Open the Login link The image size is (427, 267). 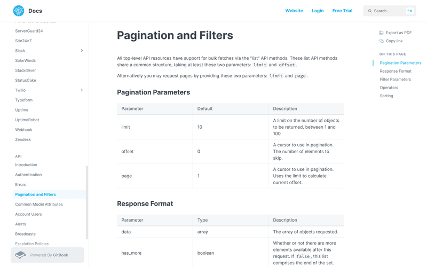(x=318, y=11)
